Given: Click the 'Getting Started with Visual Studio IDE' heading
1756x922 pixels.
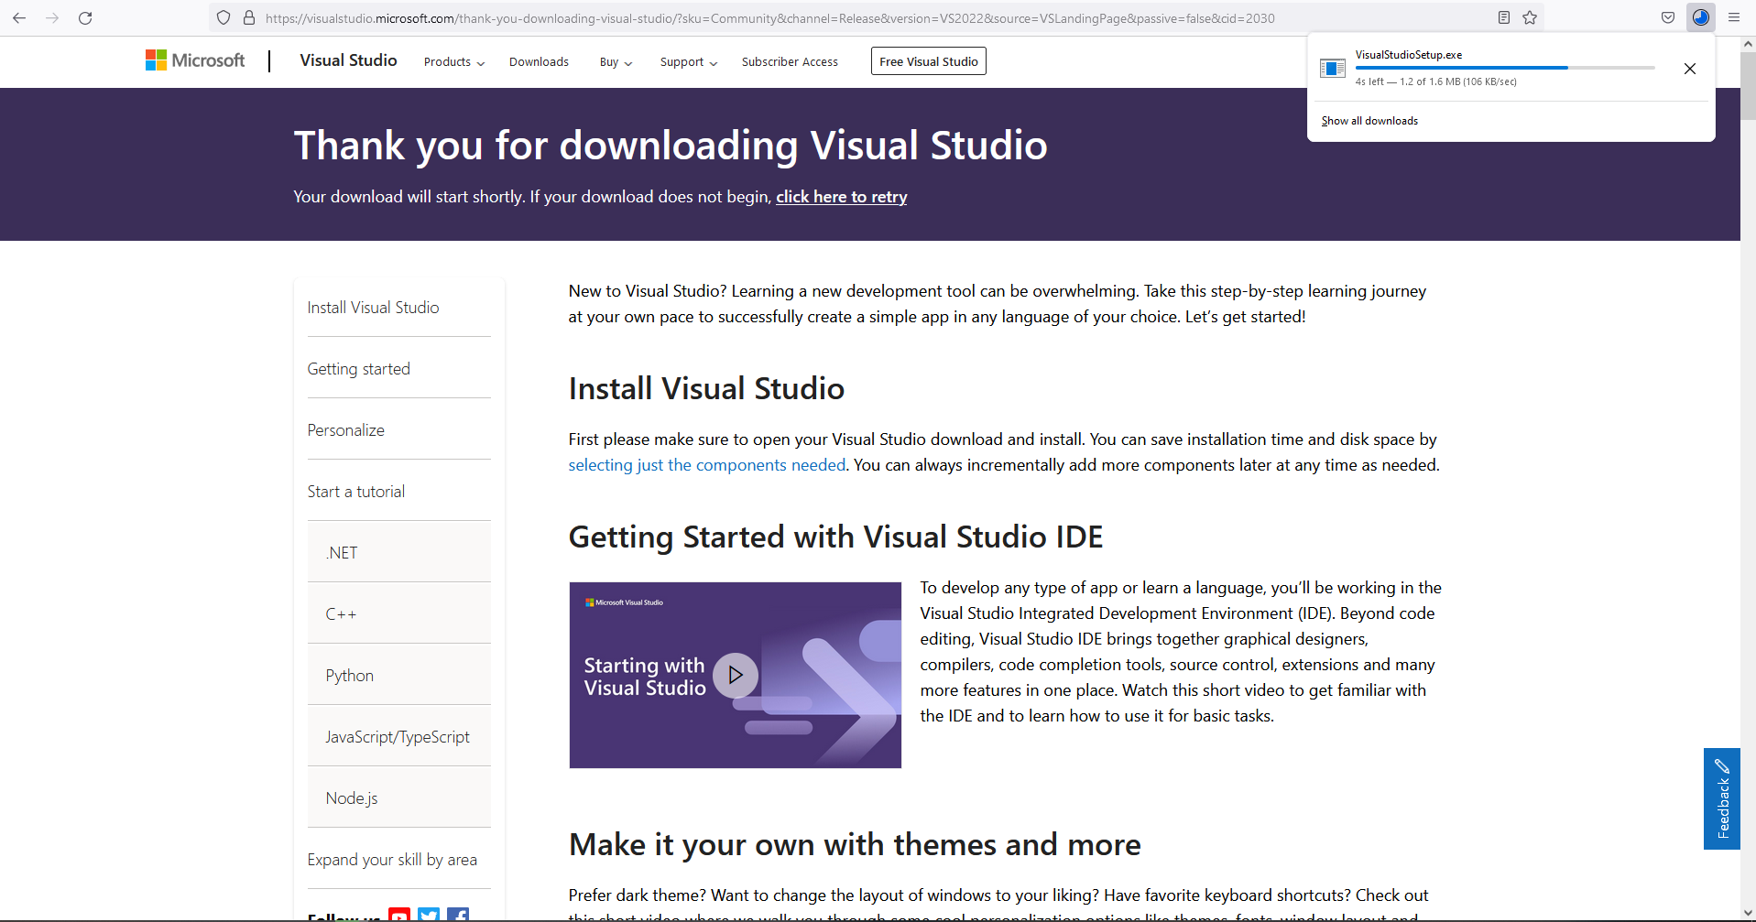Looking at the screenshot, I should coord(835,537).
